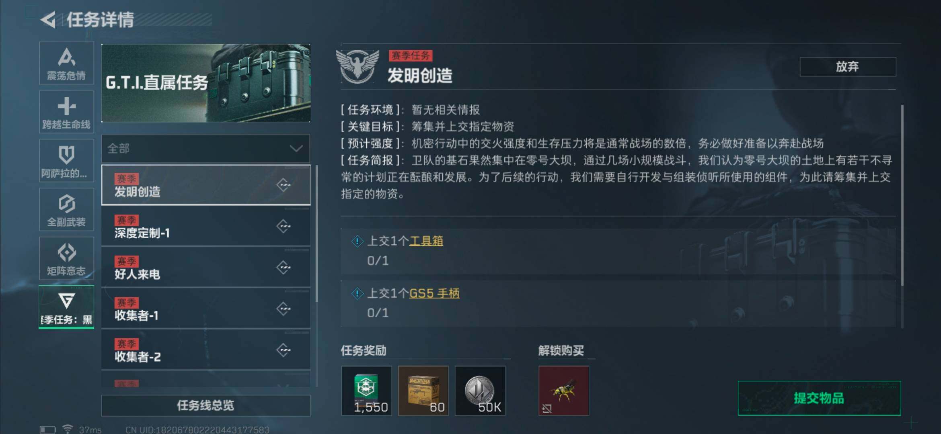Open the 工具箱 item link
The height and width of the screenshot is (434, 941).
coord(426,241)
